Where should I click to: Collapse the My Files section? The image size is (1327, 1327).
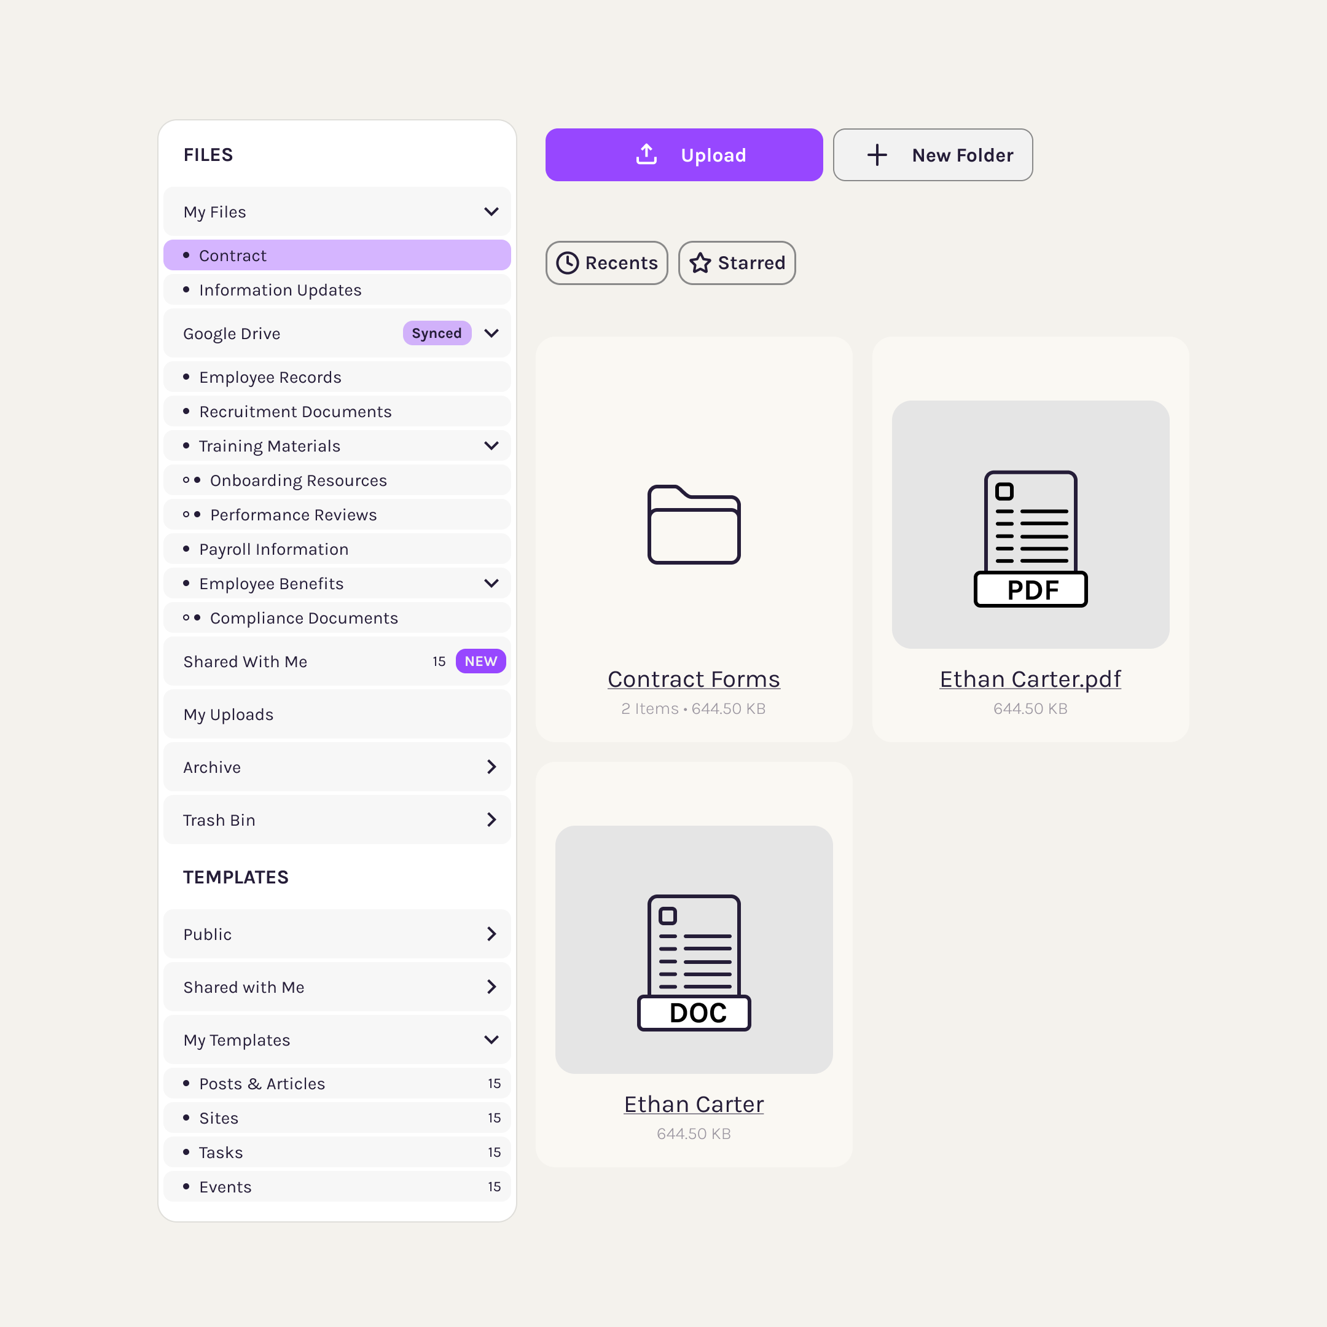491,211
